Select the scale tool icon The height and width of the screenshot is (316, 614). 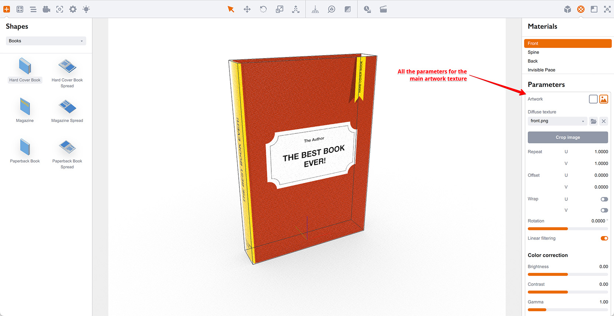[280, 9]
